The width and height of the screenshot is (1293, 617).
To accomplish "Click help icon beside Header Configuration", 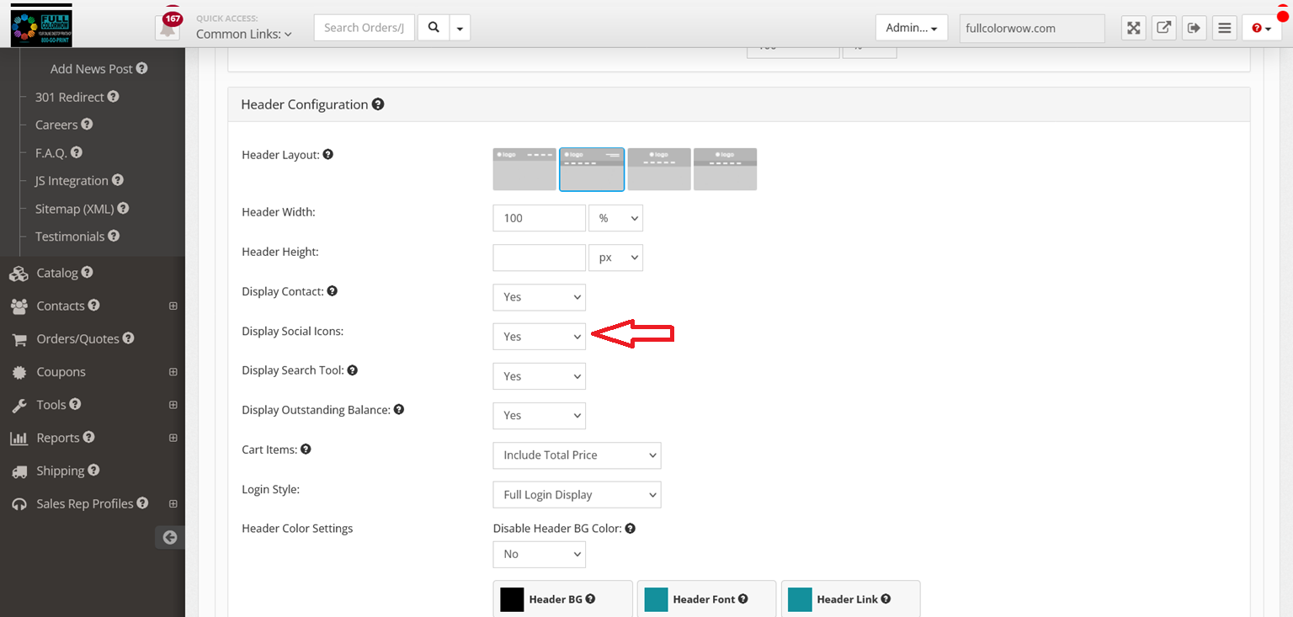I will [378, 104].
